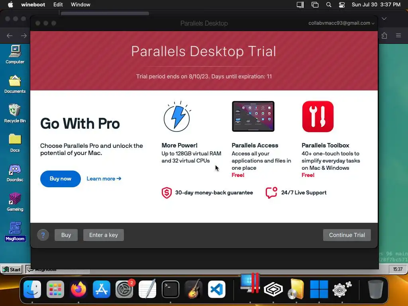This screenshot has height=306, width=408.
Task: Open the browser hamburger menu
Action: (x=398, y=35)
